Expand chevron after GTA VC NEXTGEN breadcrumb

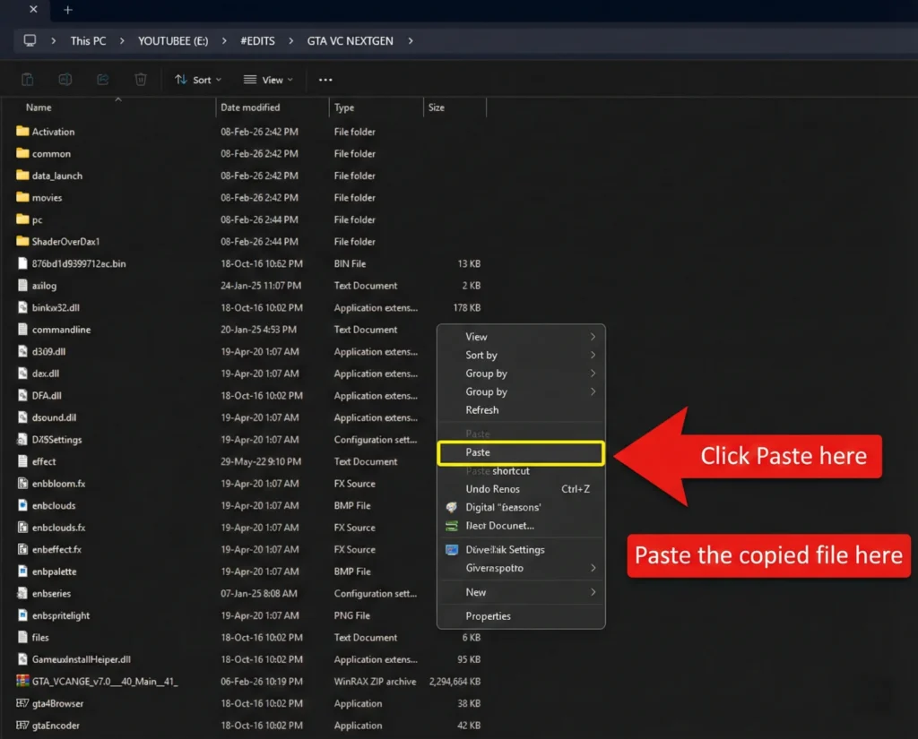[x=411, y=40]
